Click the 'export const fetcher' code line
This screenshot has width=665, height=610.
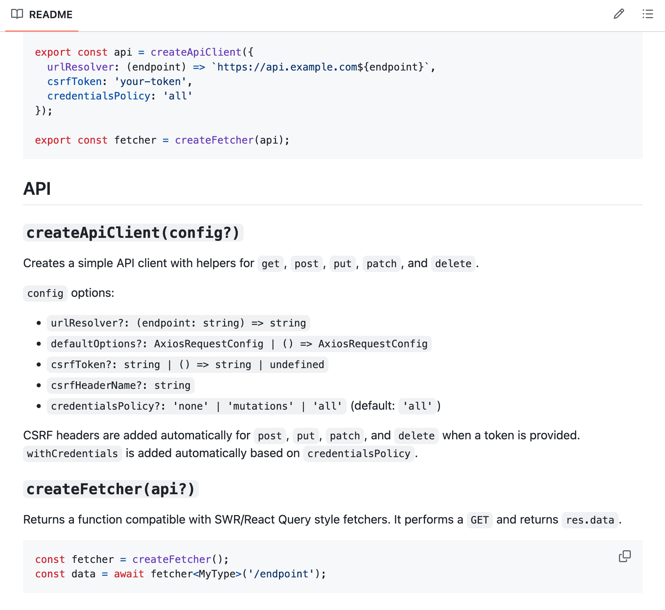pos(162,140)
